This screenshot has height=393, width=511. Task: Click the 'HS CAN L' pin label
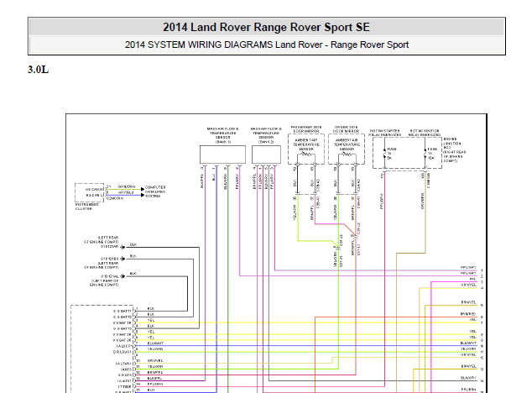pos(95,195)
